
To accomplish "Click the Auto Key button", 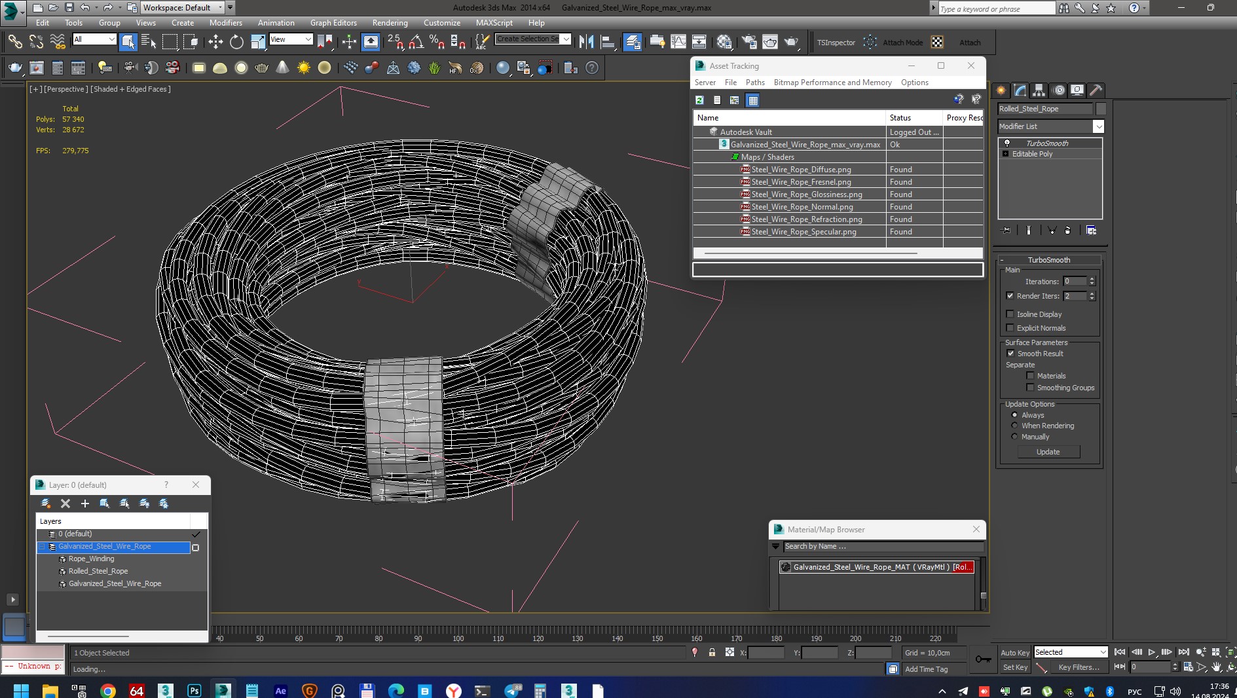I will (1014, 653).
